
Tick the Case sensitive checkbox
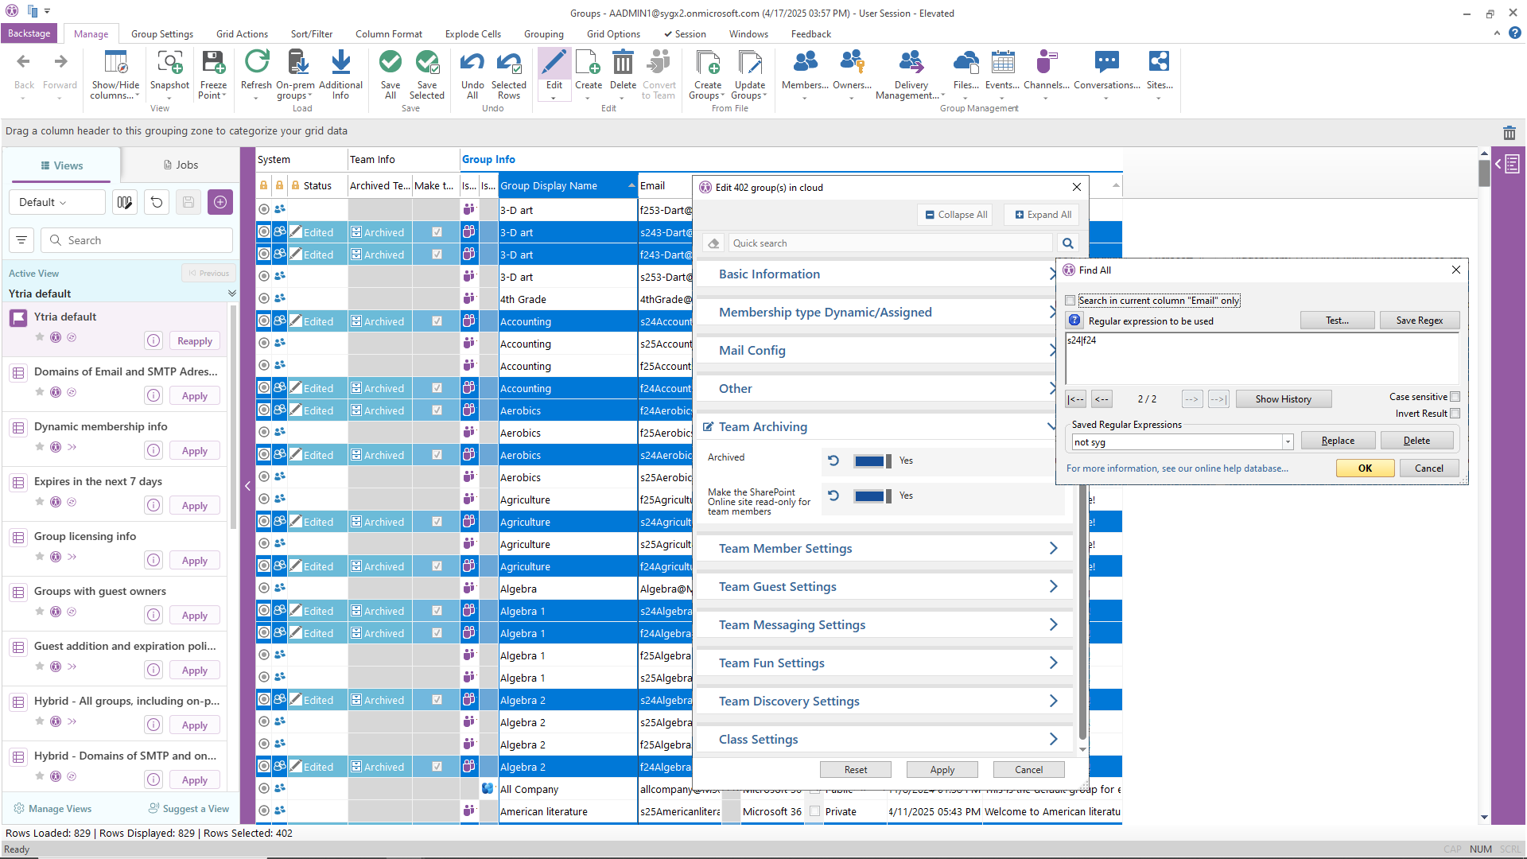click(1455, 397)
